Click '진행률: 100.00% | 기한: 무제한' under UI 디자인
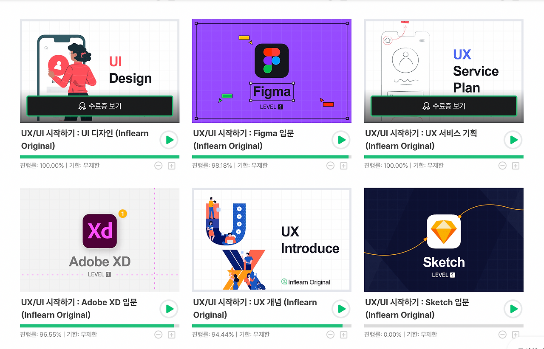Viewport: 544px width, 349px height. (60, 166)
